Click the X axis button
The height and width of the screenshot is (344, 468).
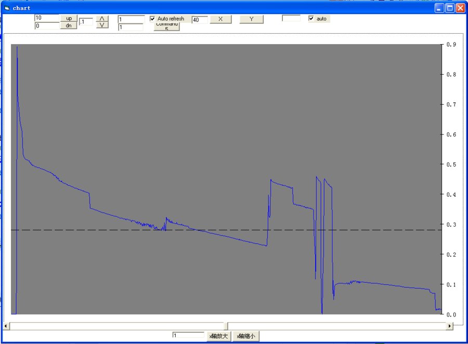pos(220,19)
